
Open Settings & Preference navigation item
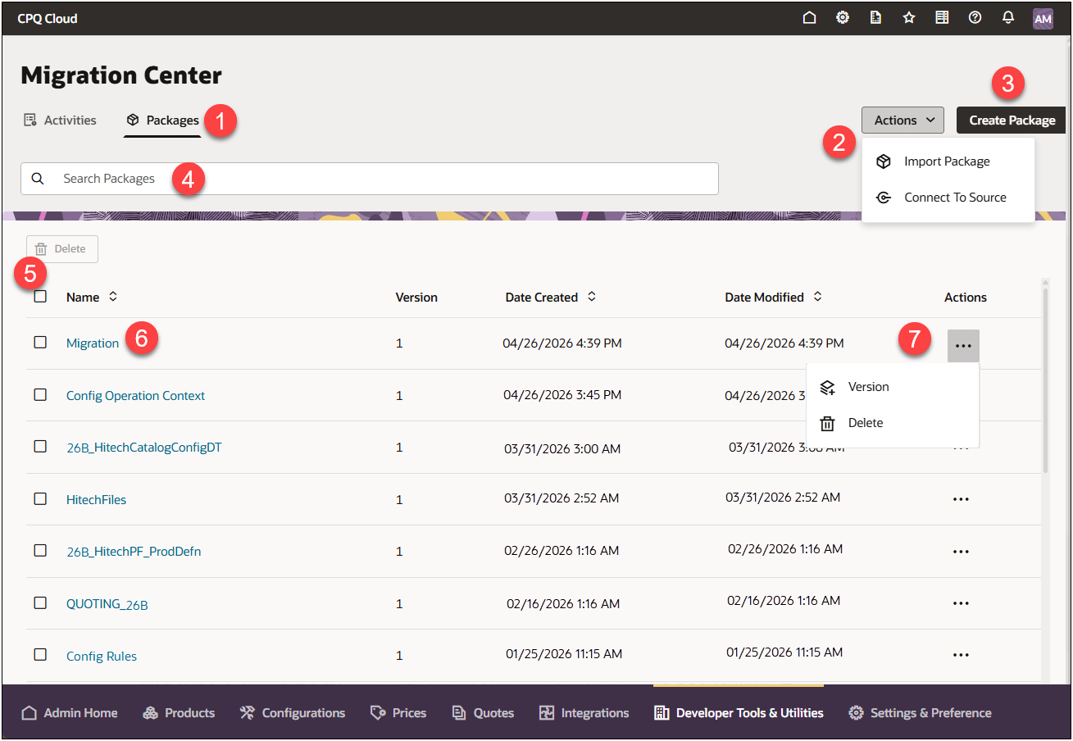click(x=920, y=713)
